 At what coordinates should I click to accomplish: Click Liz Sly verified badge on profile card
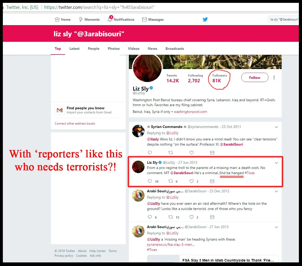151,88
